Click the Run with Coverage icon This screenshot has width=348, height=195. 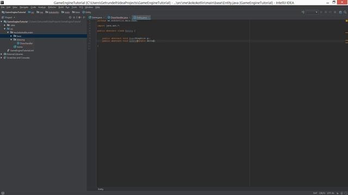coord(330,12)
